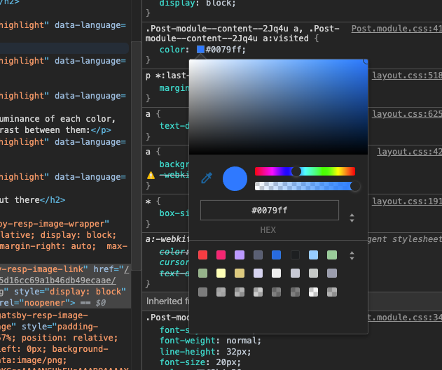Pick the pale yellow palette swatch
The width and height of the screenshot is (442, 370).
[x=221, y=273]
